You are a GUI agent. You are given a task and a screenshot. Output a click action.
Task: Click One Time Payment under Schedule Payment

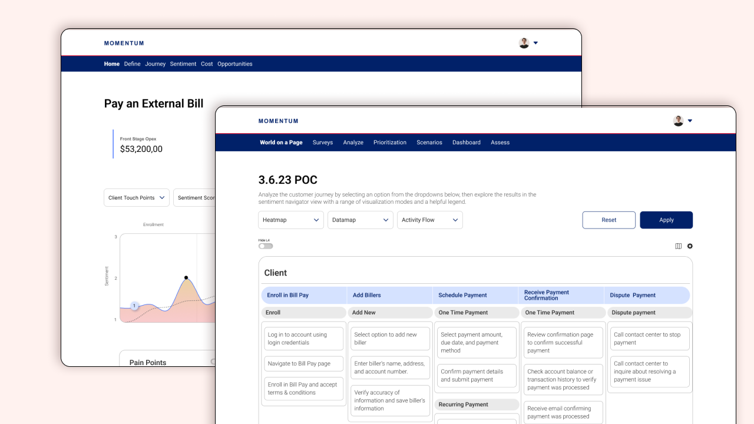tap(477, 313)
